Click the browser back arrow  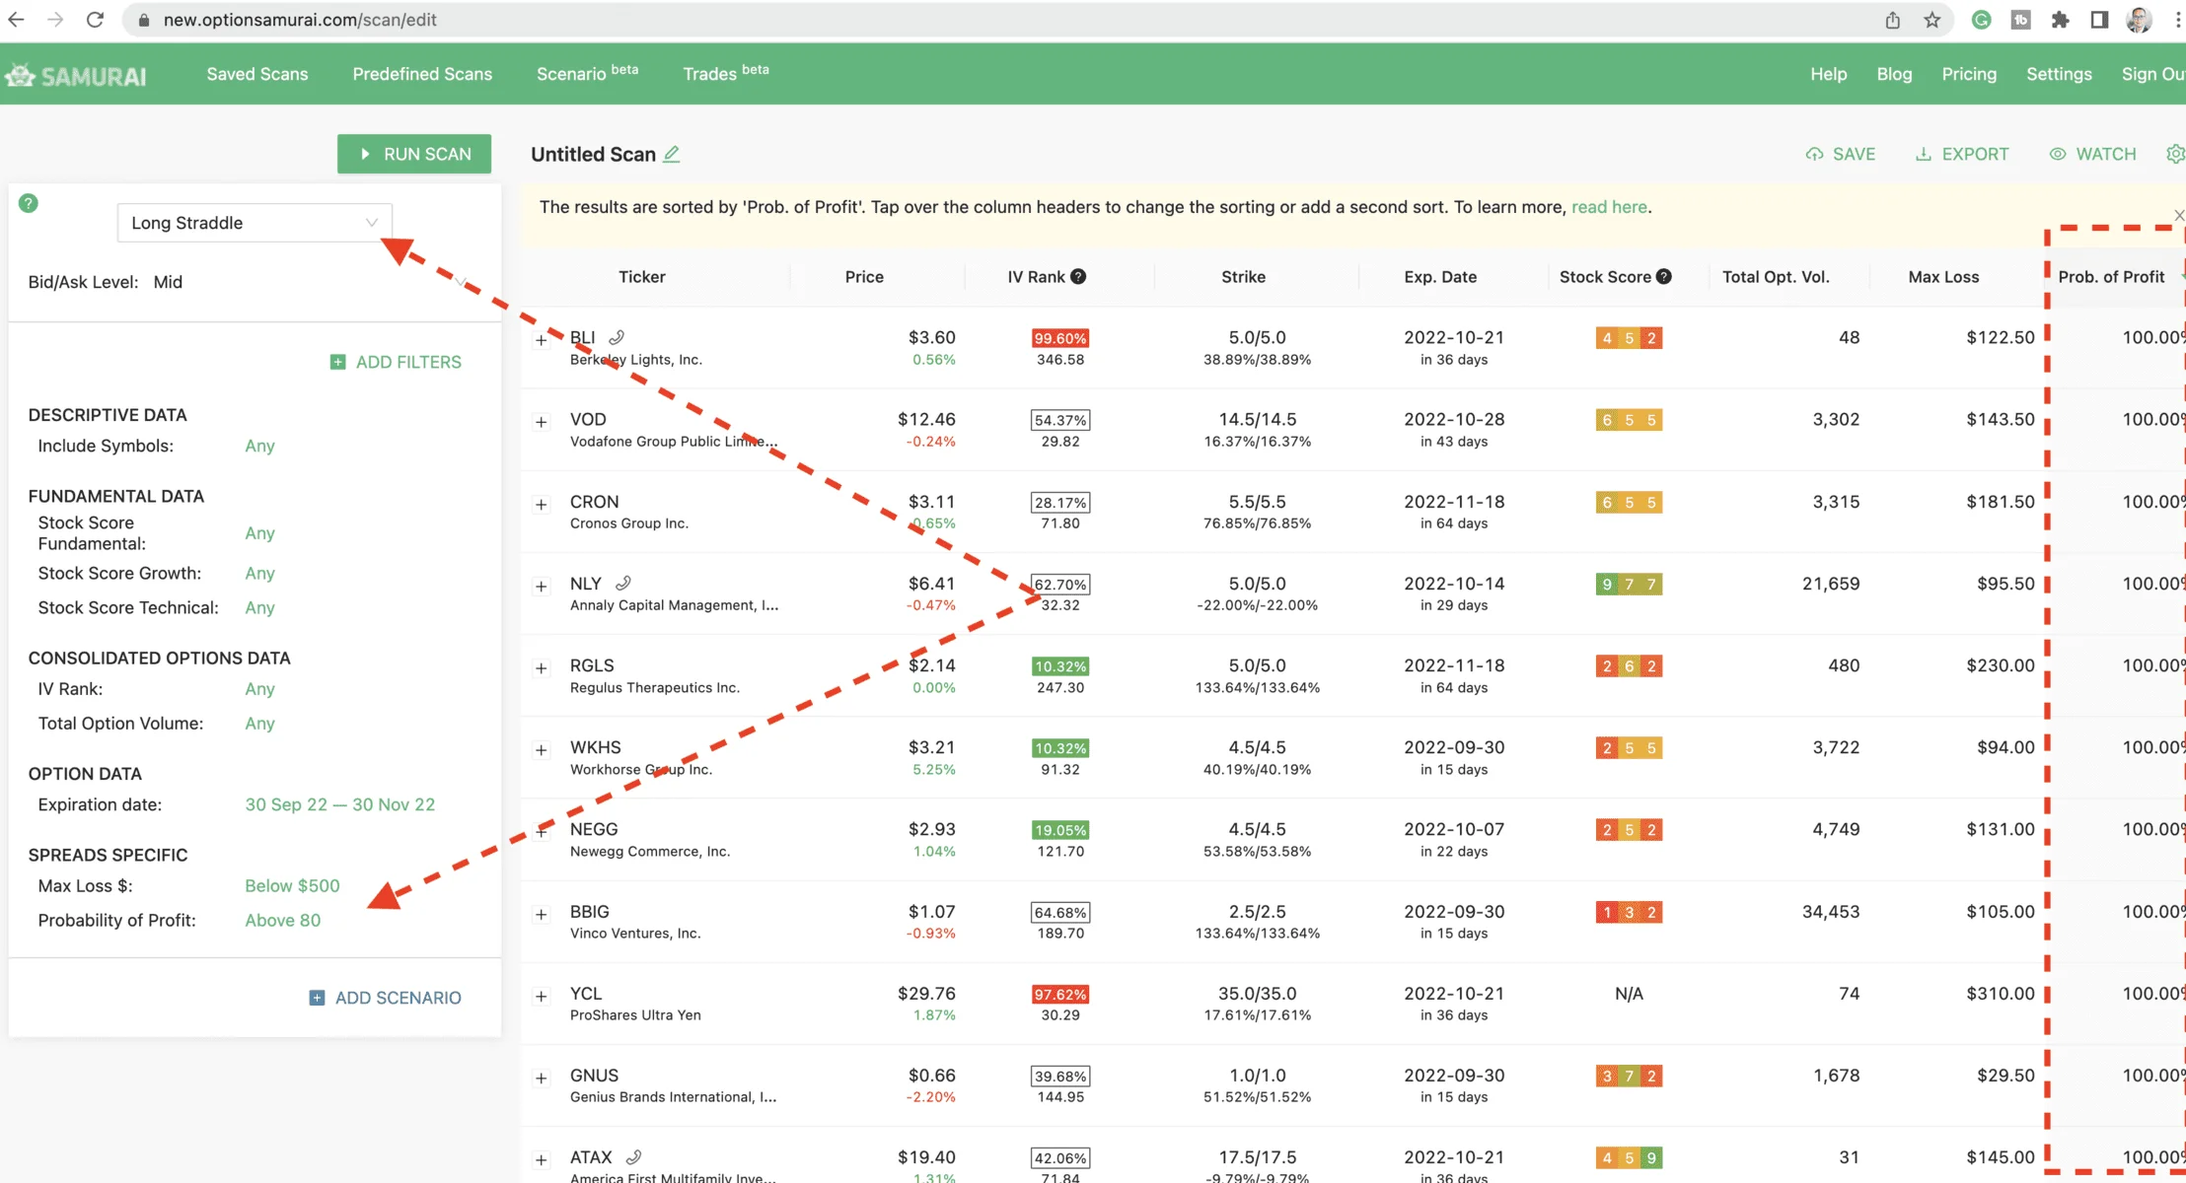16,20
